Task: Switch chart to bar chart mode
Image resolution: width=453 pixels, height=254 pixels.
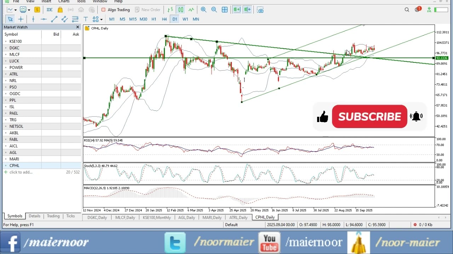Action: [x=171, y=10]
